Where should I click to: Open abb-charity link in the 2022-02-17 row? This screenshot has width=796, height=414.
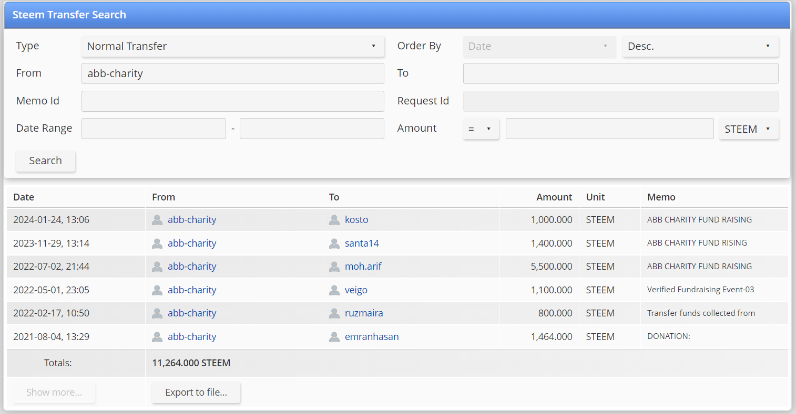pos(192,313)
